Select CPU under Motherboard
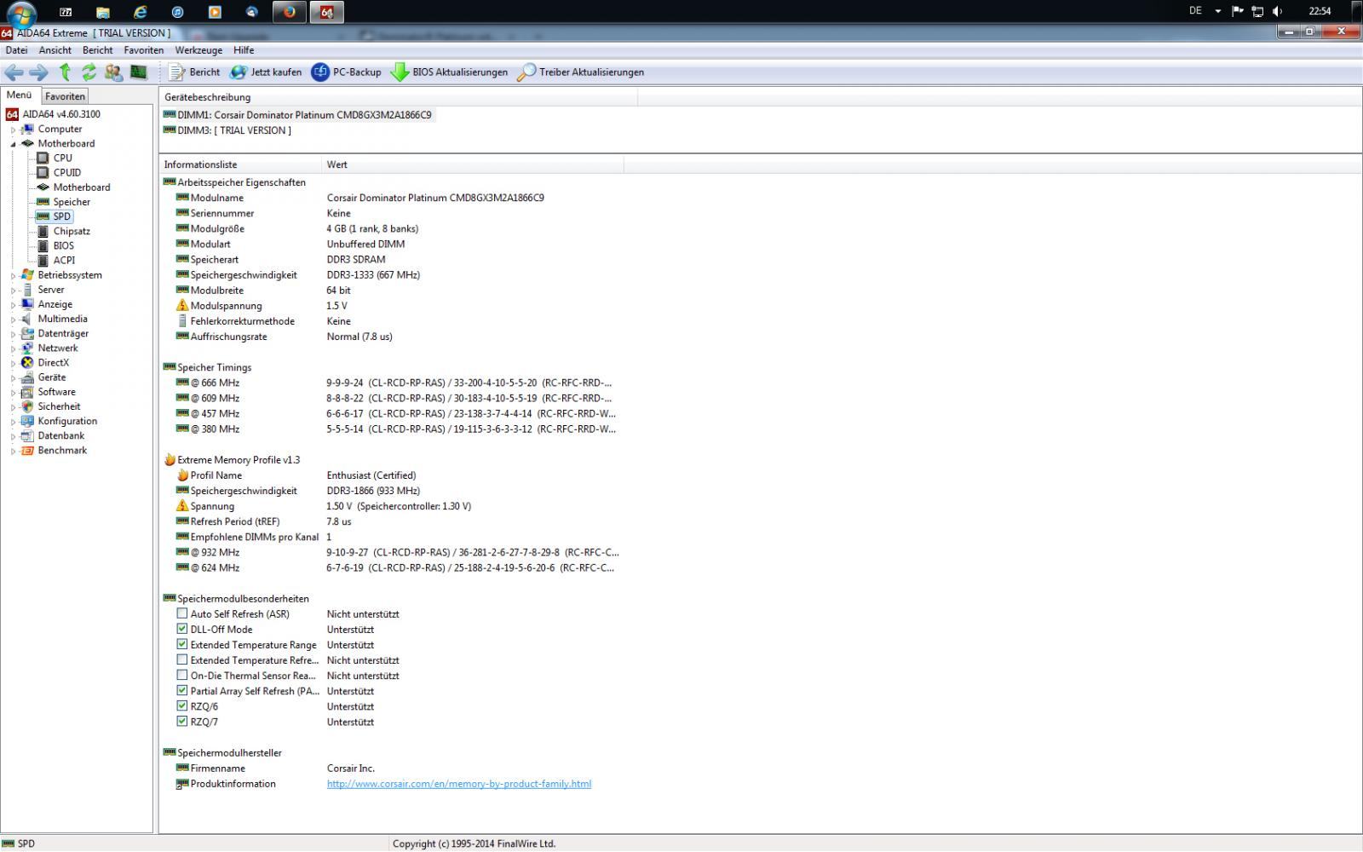This screenshot has width=1363, height=852. [62, 158]
